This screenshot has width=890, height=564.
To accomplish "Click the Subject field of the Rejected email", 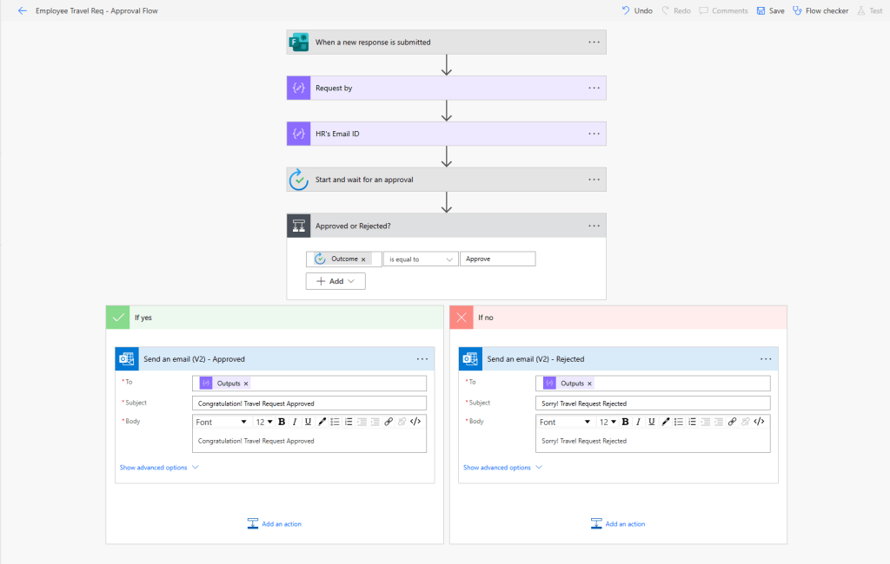I will (x=652, y=403).
